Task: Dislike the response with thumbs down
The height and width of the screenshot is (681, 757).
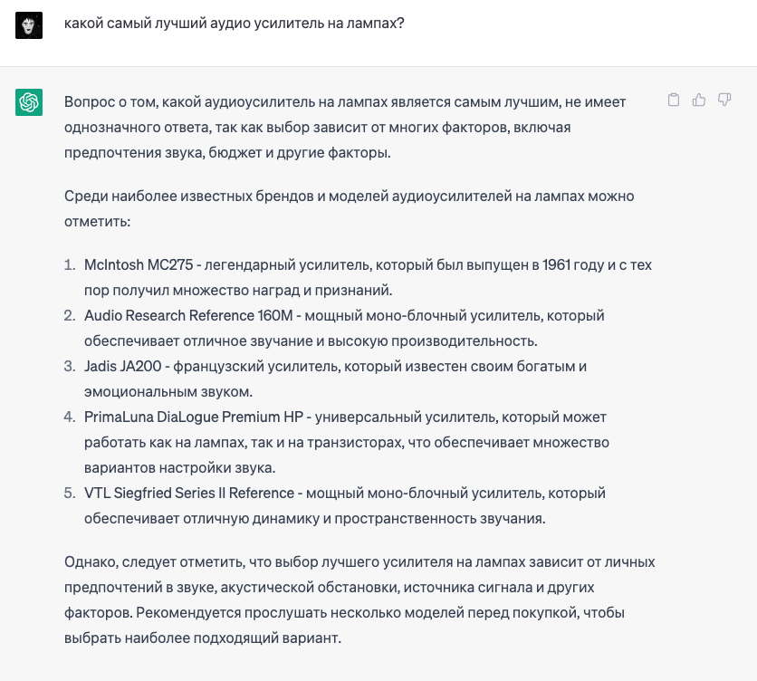Action: 724,101
